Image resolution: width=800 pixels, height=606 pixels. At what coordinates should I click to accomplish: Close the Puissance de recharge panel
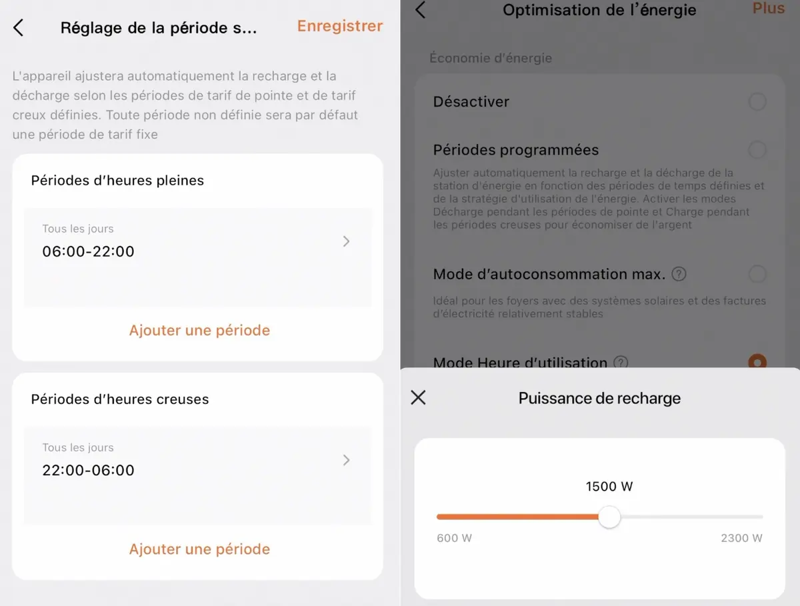click(418, 398)
